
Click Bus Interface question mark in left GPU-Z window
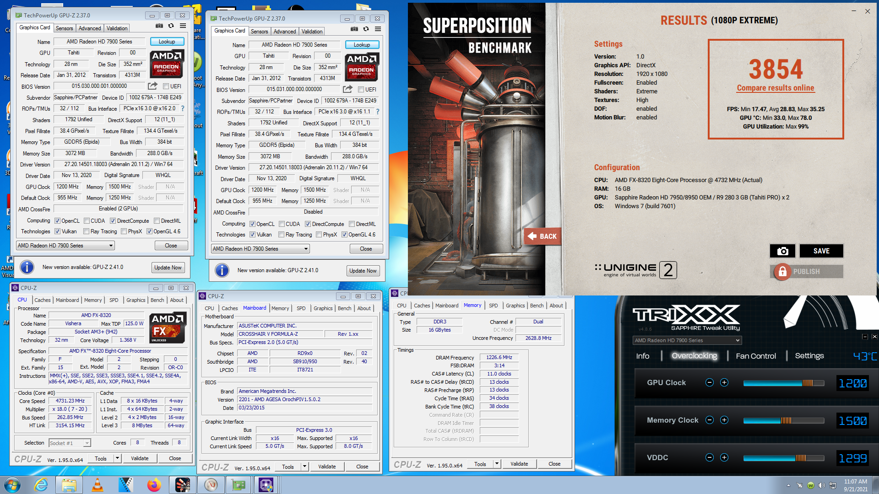tap(183, 108)
